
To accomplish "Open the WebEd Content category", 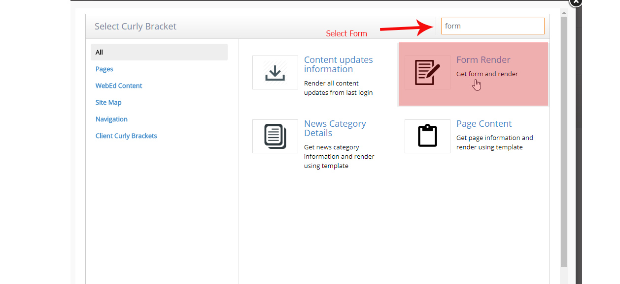I will click(x=119, y=86).
